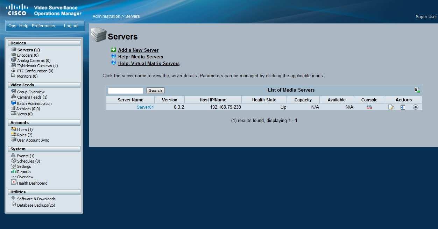This screenshot has width=438, height=229.
Task: Open the Help menu in the top bar
Action: 24,26
